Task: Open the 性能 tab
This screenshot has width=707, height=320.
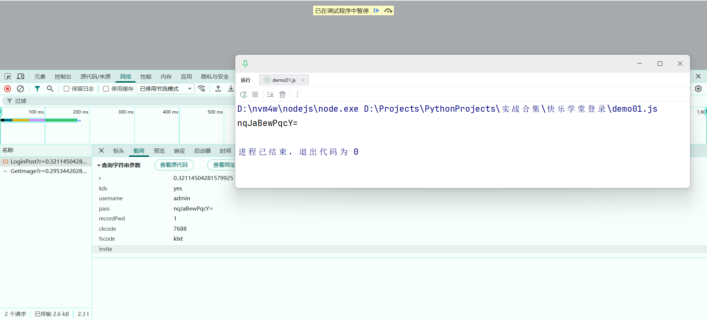Action: click(x=146, y=76)
